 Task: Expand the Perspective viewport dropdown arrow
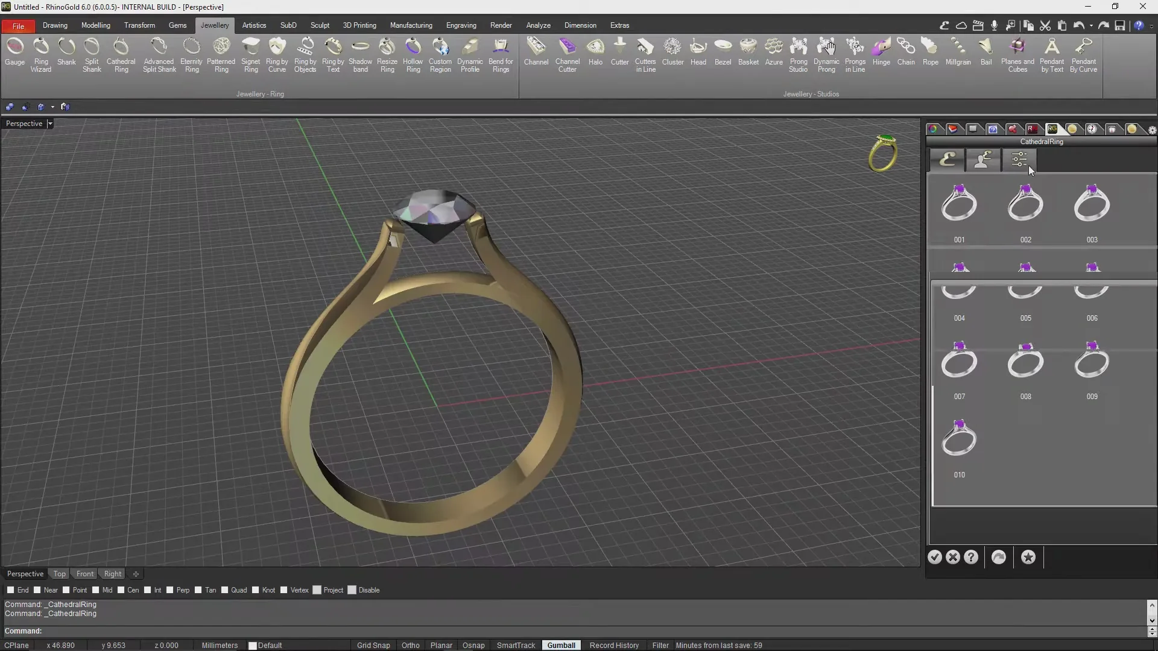click(50, 124)
